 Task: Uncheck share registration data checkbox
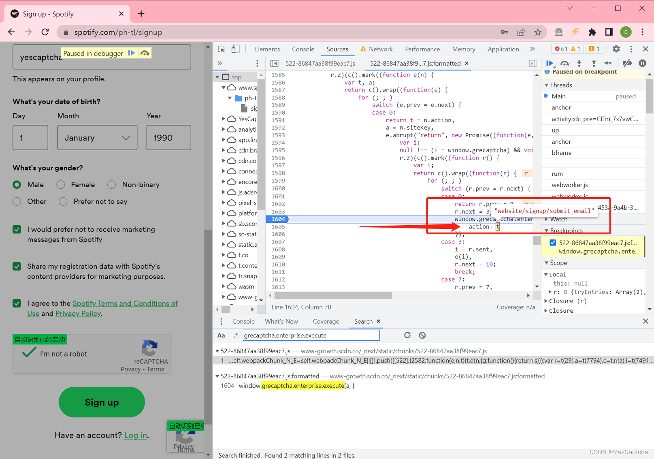tap(17, 266)
